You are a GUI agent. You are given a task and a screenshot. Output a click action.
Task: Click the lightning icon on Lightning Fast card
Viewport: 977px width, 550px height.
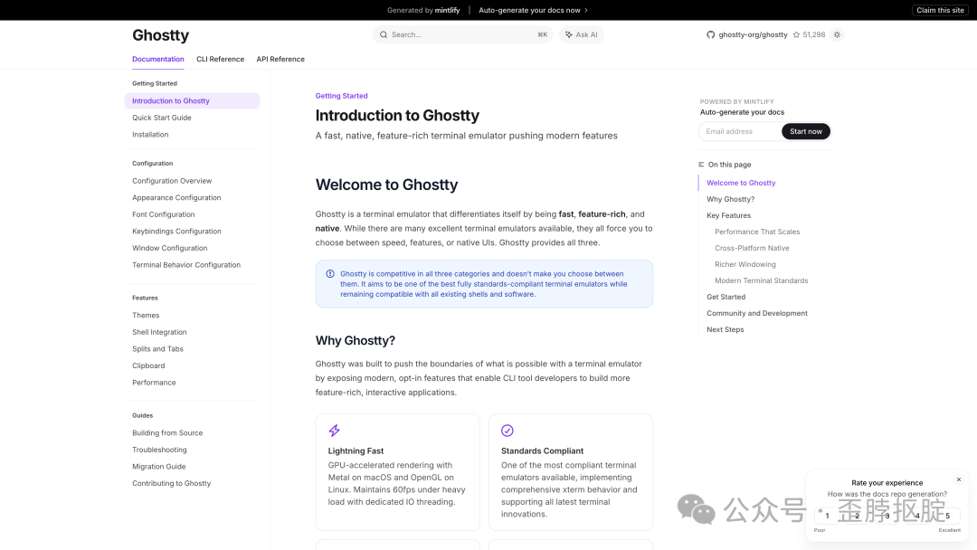334,430
